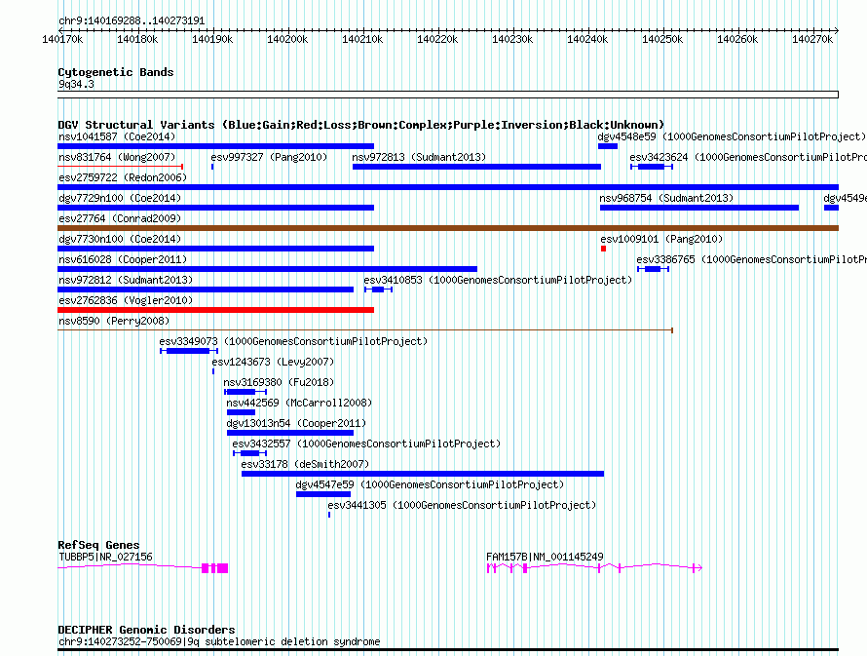Click the Cytogenetic Bands track heading
Image resolution: width=867 pixels, height=656 pixels.
[x=116, y=72]
